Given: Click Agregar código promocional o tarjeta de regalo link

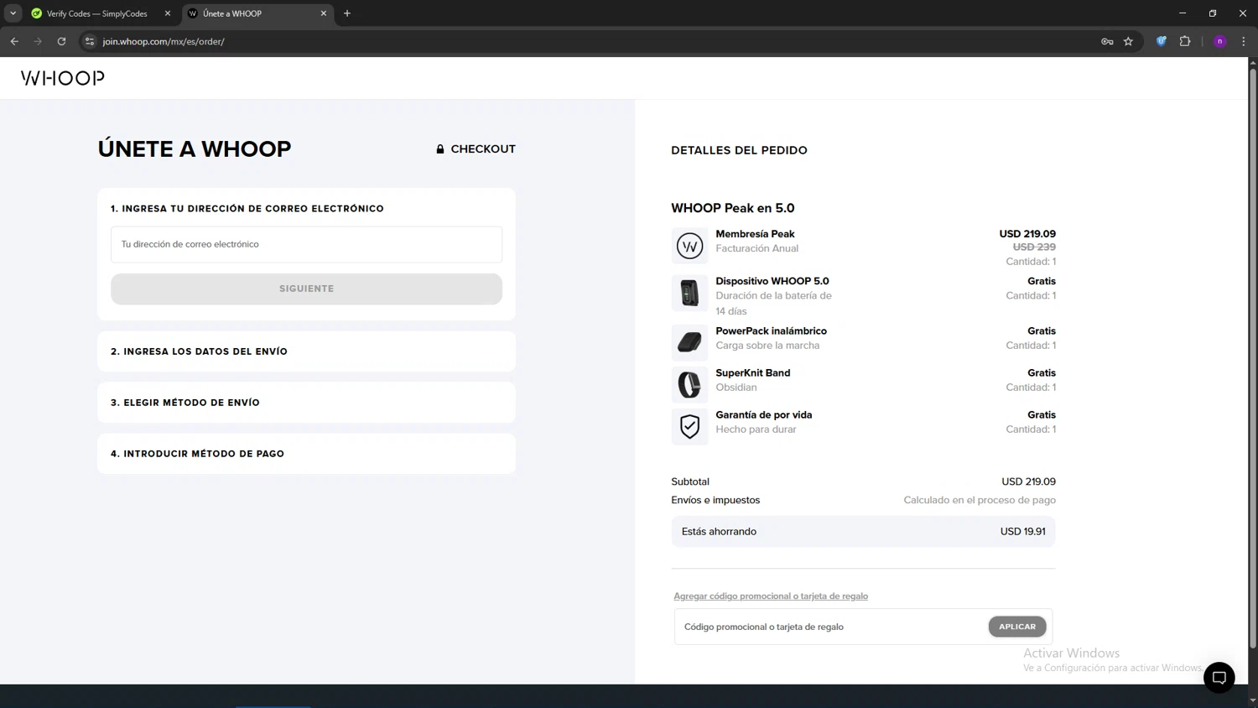Looking at the screenshot, I should pyautogui.click(x=771, y=596).
